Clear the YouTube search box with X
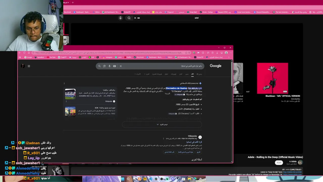 click(x=135, y=18)
